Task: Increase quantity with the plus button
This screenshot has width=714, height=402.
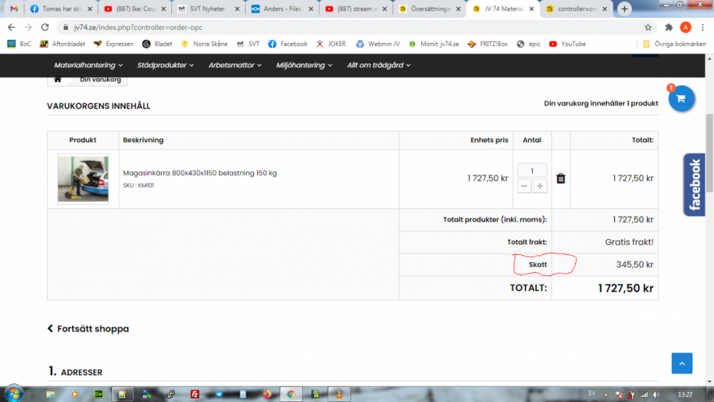Action: [x=540, y=186]
